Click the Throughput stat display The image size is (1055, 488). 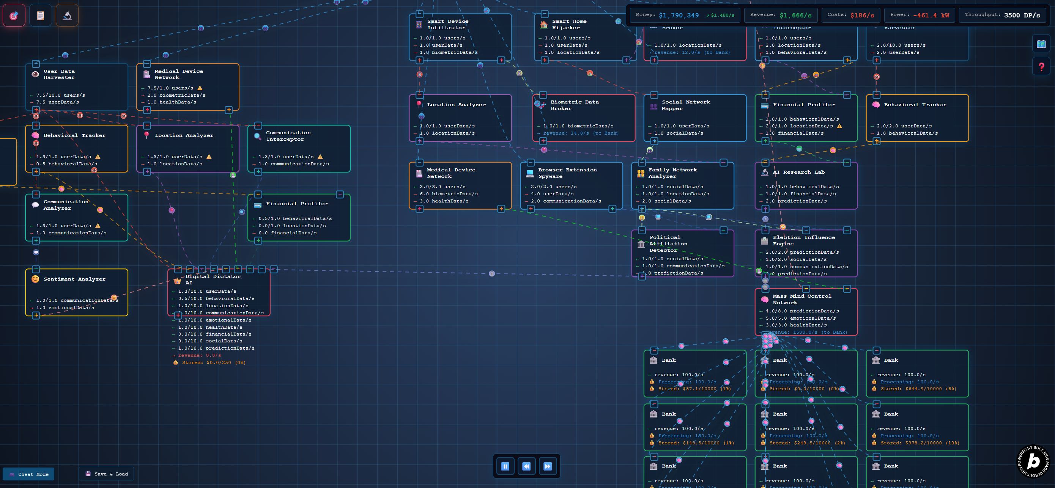point(1002,15)
